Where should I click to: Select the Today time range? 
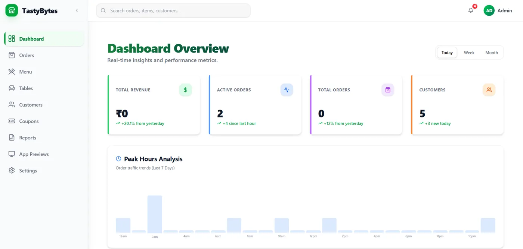click(x=447, y=53)
